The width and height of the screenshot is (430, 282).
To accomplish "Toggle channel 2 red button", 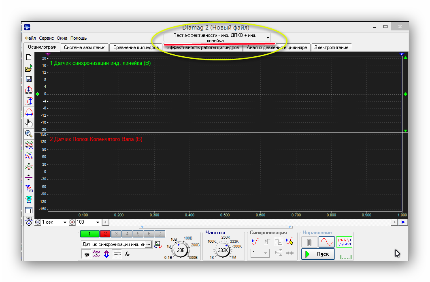I will tap(105, 234).
